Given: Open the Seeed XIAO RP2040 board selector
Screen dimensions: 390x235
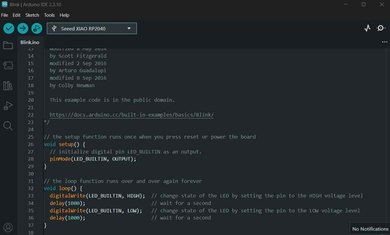Looking at the screenshot, I should pyautogui.click(x=92, y=29).
